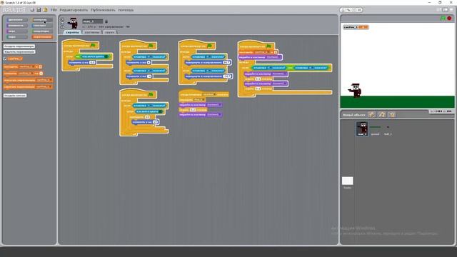457x257 pixels.
Task: Toggle the счётчик_1 variable monitor checkbox
Action: pos(5,59)
